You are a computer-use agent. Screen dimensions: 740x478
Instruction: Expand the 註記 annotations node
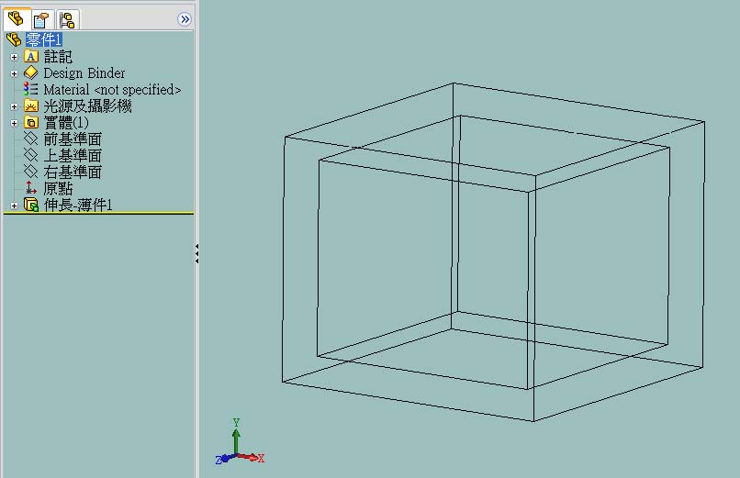(14, 57)
